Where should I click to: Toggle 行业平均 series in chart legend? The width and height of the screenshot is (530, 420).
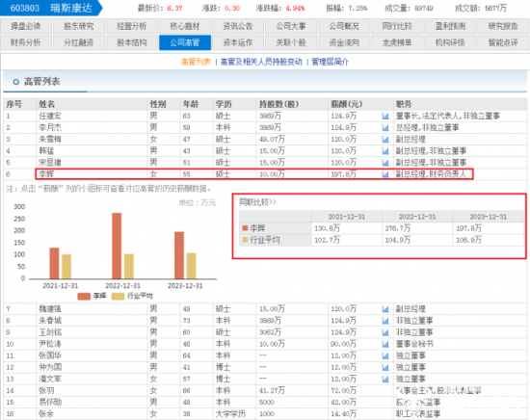pyautogui.click(x=132, y=296)
